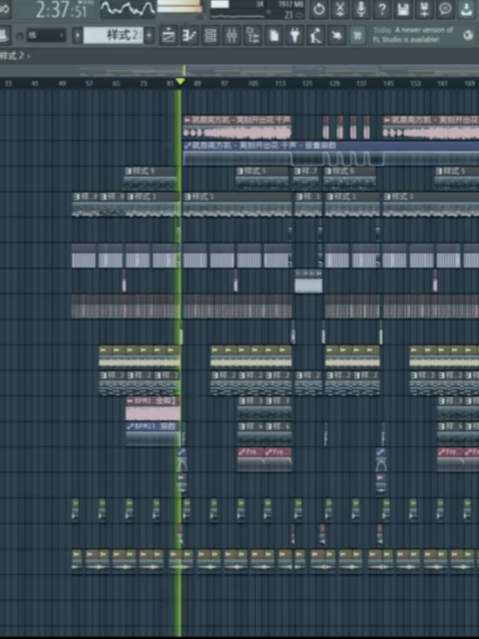Open help with the question mark icon
Viewport: 479px width, 639px height.
tap(382, 9)
